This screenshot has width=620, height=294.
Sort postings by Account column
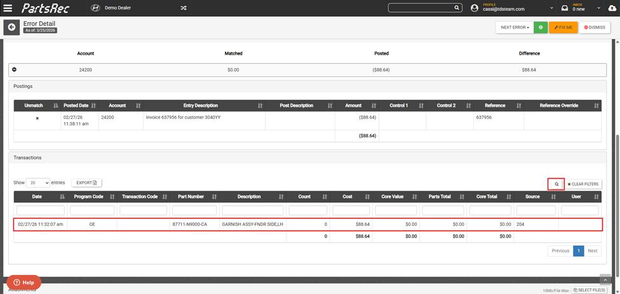click(x=121, y=106)
